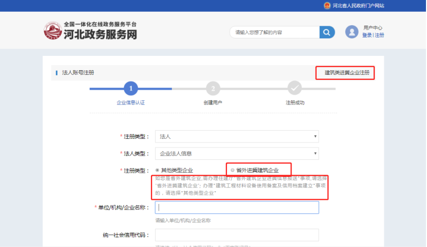Open the 注册类型 法人 dropdown
Viewport: 427px width, 247px height.
coord(237,137)
